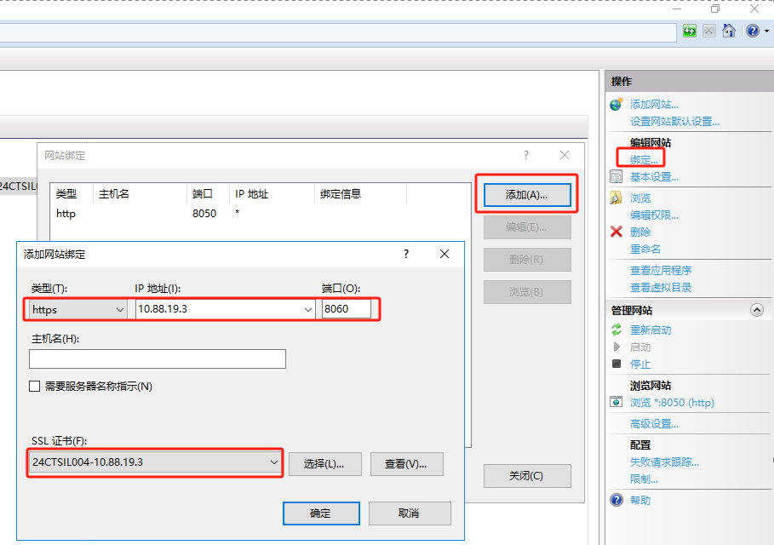
Task: Expand the IP 地址 combo box
Action: [308, 309]
